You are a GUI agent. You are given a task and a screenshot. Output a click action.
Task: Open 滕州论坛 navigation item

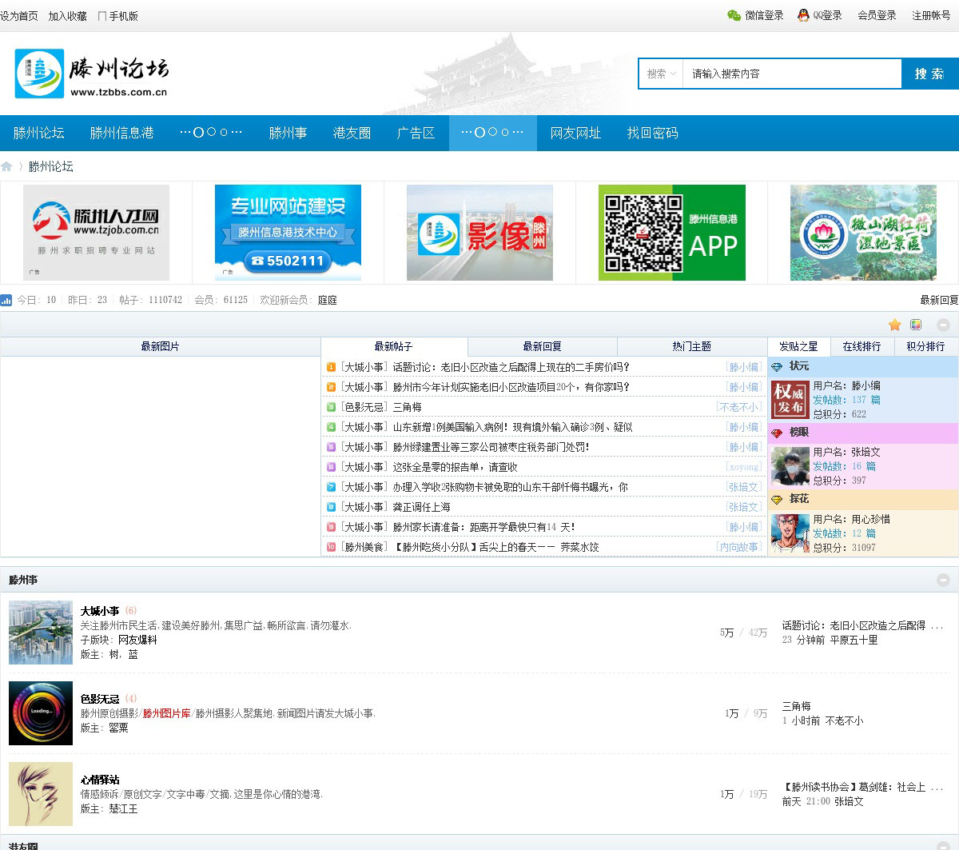pyautogui.click(x=39, y=133)
